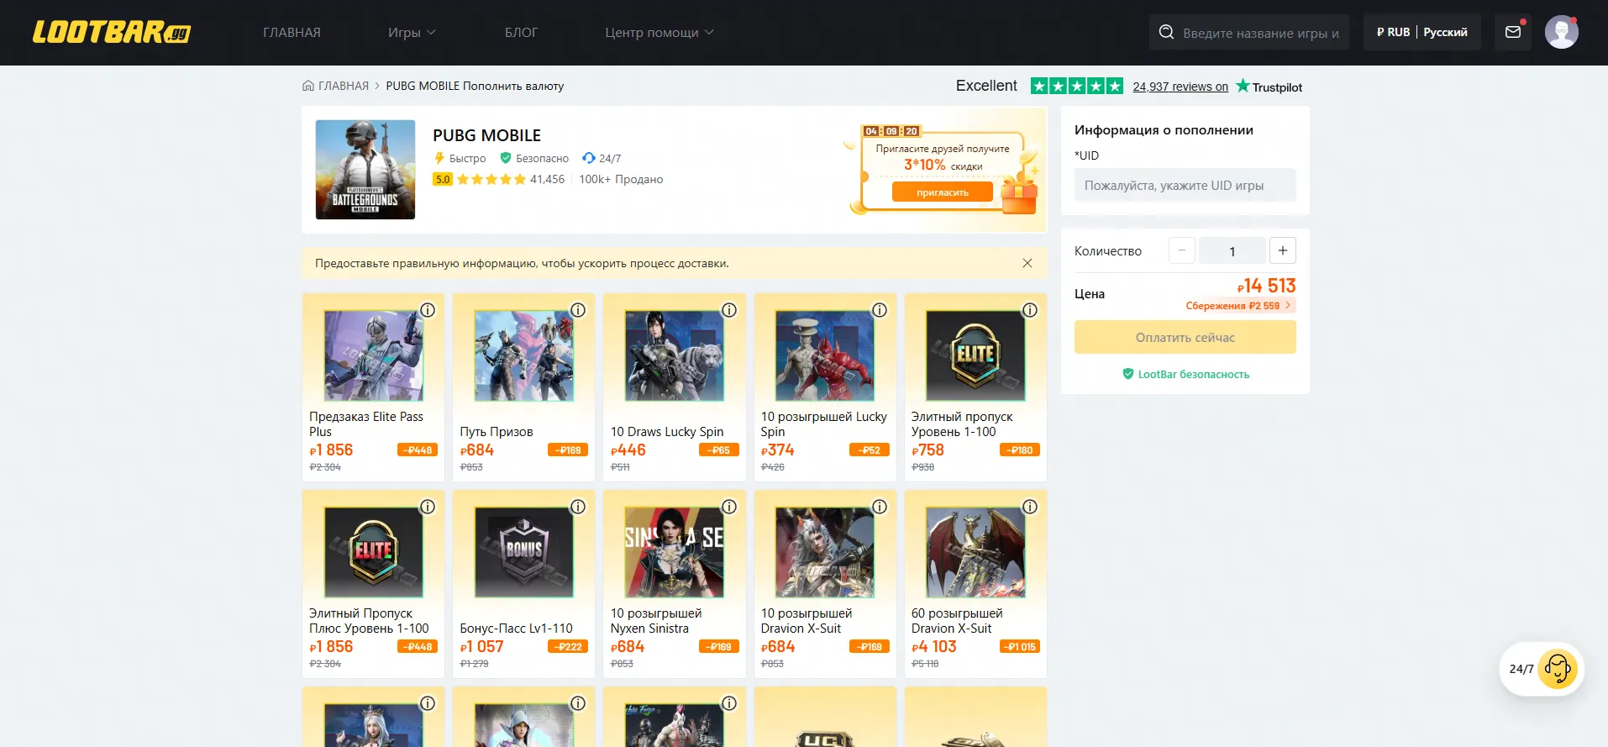The width and height of the screenshot is (1608, 747).
Task: Click the search magnifier icon
Action: point(1166,32)
